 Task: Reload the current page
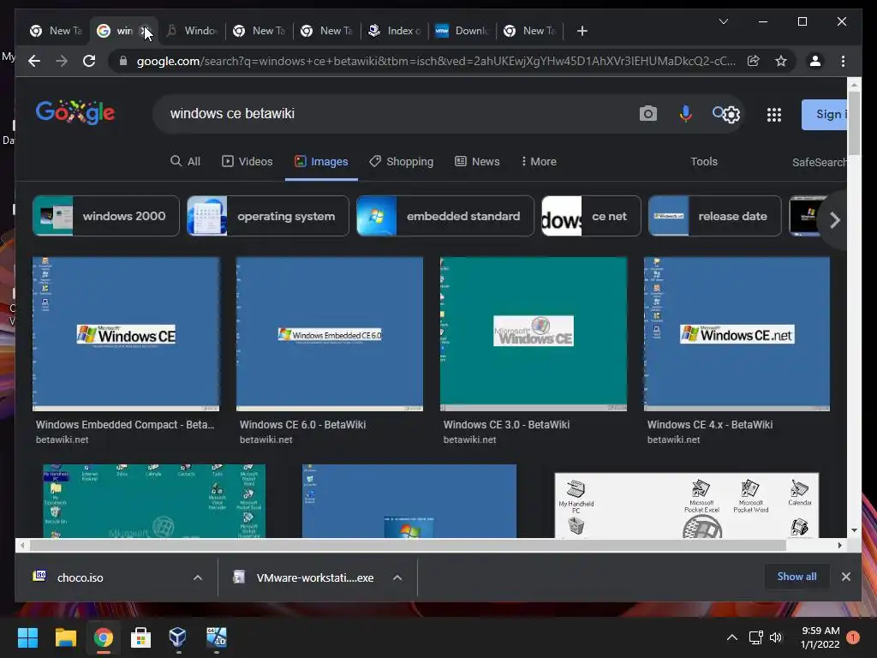[89, 61]
